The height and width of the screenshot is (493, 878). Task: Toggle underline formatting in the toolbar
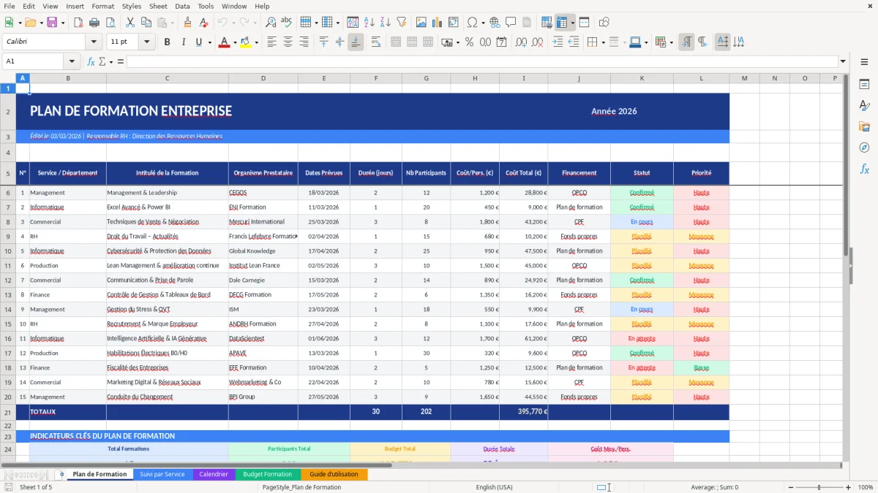[x=198, y=42]
